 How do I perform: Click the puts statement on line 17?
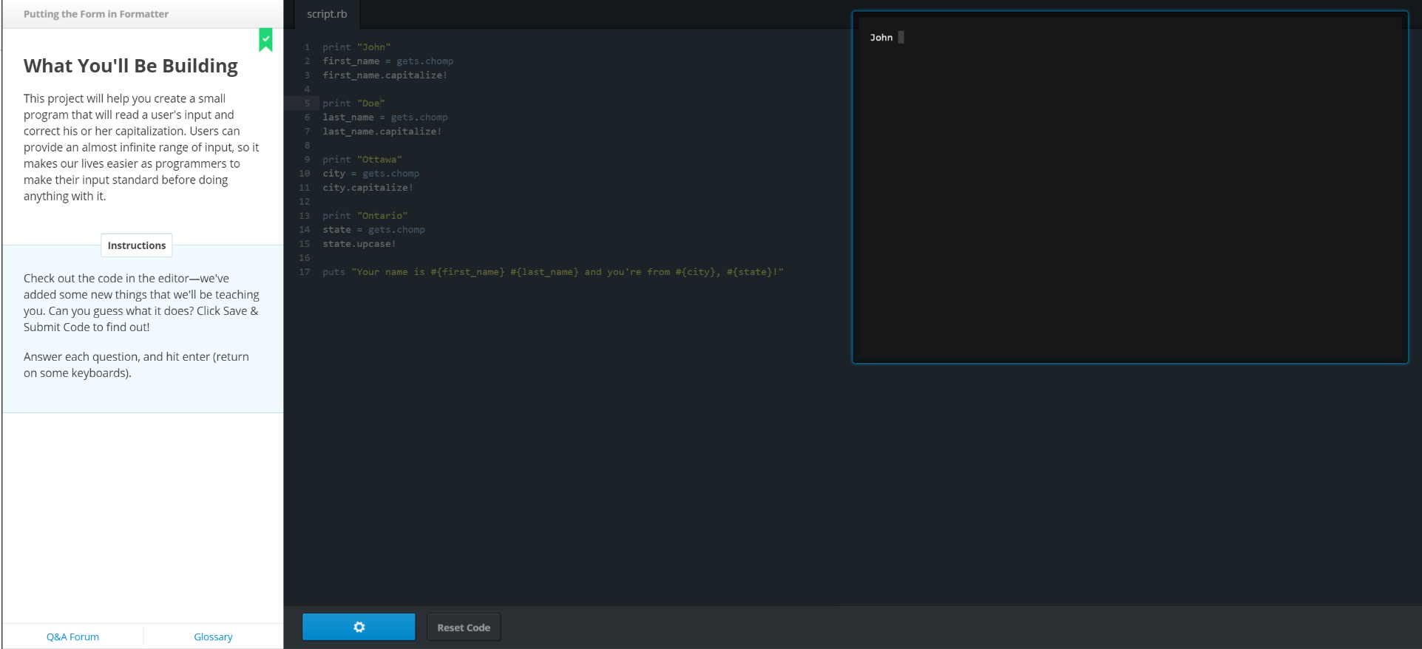552,272
